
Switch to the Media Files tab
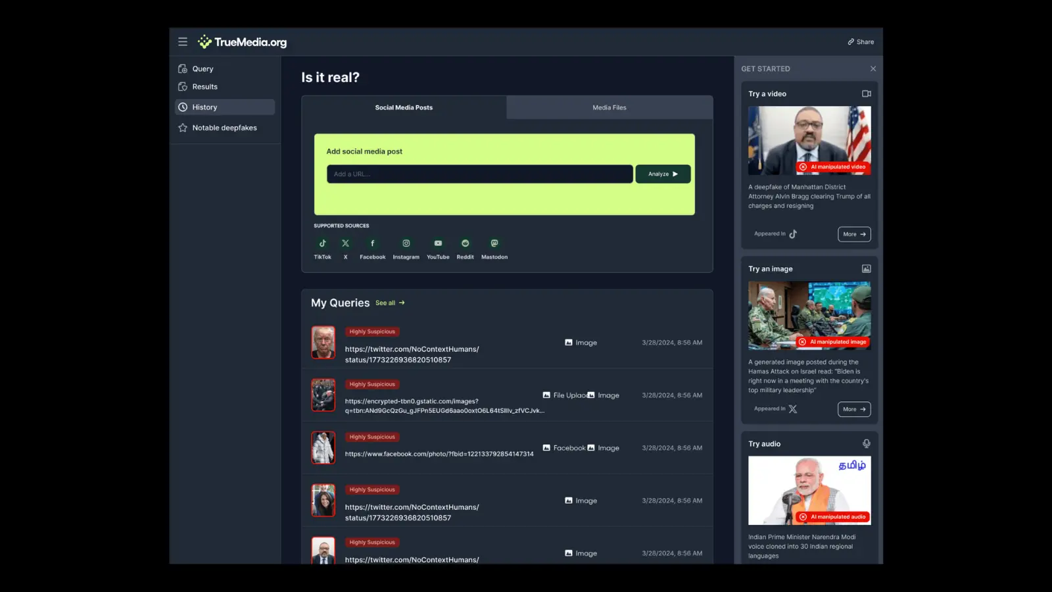pos(609,107)
